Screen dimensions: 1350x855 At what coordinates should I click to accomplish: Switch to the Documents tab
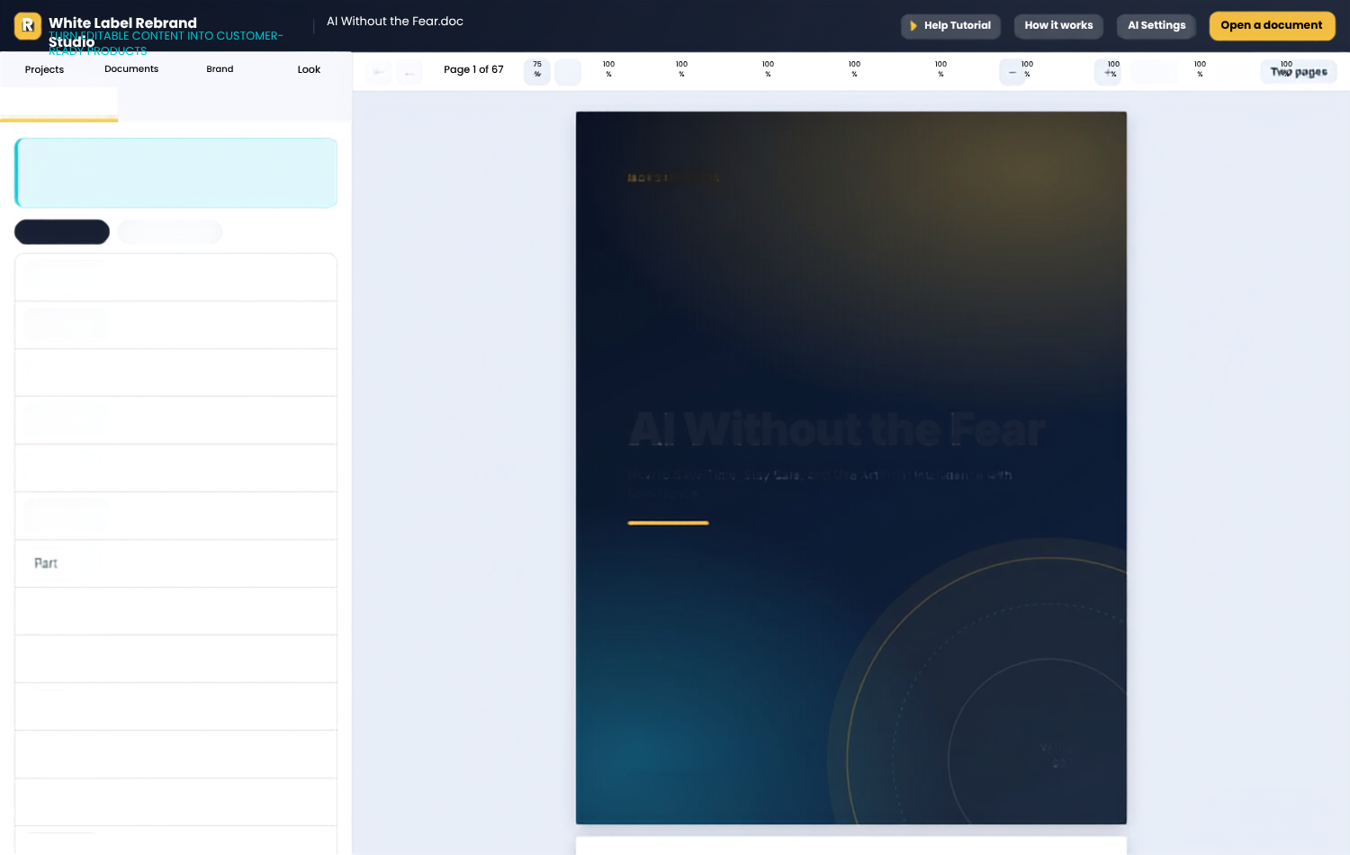click(x=131, y=69)
